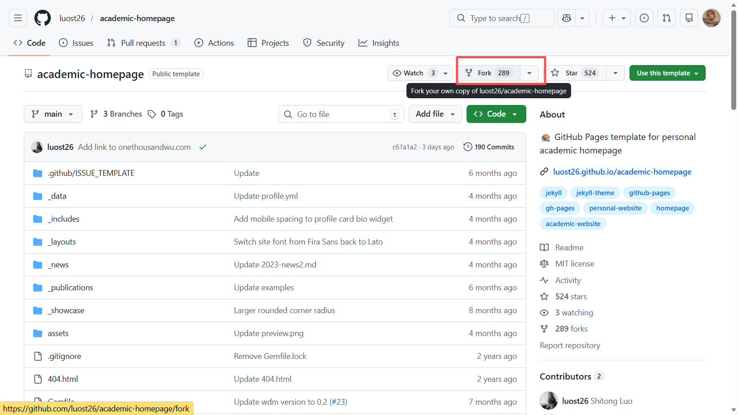Open the green Code dropdown
738x415 pixels.
(496, 114)
